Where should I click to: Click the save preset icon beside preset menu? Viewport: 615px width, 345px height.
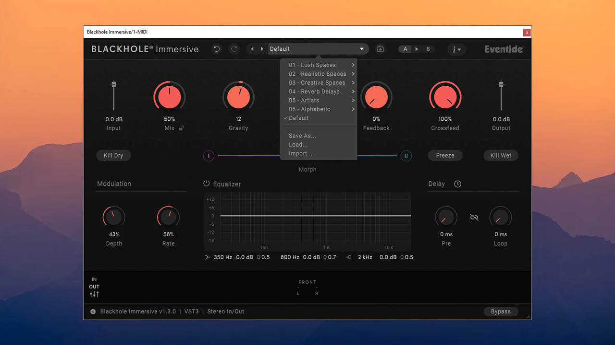click(380, 49)
